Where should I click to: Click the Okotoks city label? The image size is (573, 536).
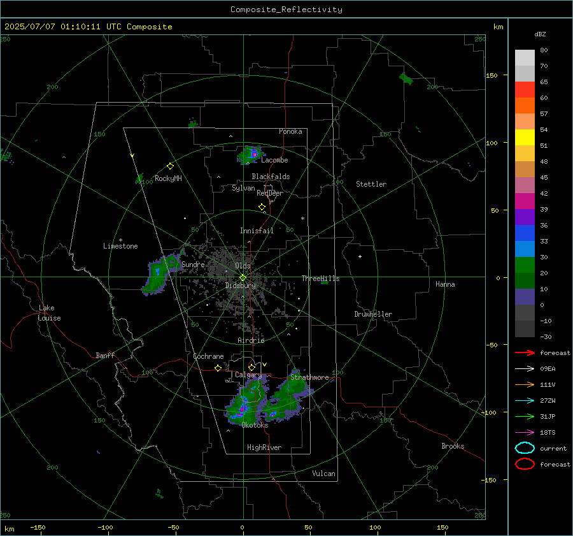pyautogui.click(x=255, y=425)
